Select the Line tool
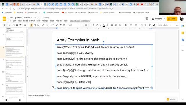The width and height of the screenshot is (186, 105). tap(47, 25)
